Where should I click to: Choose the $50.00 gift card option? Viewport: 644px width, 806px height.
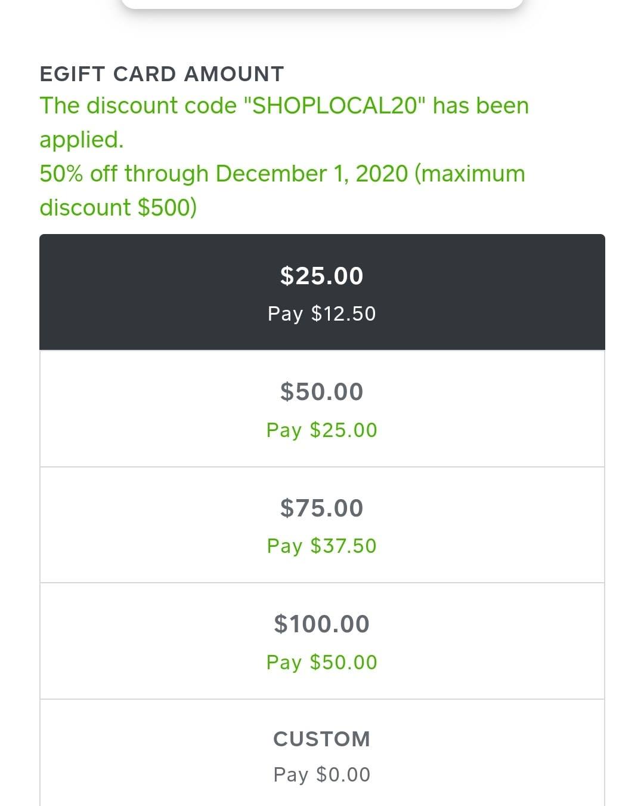click(322, 408)
